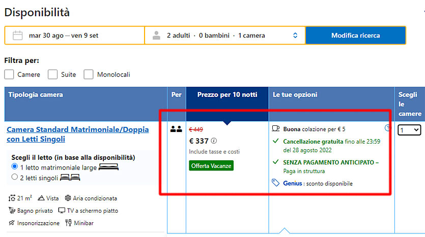Click the info icon beside € 337
Viewport: 425px width, 237px height.
click(214, 141)
